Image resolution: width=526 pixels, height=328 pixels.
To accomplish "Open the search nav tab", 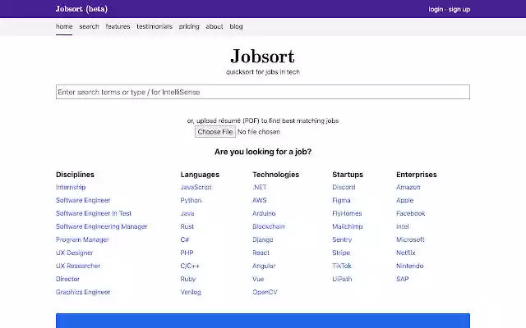I will tap(89, 26).
